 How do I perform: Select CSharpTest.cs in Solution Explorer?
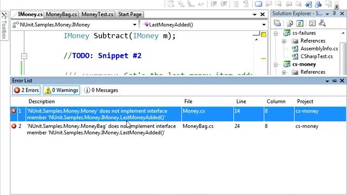point(316,56)
